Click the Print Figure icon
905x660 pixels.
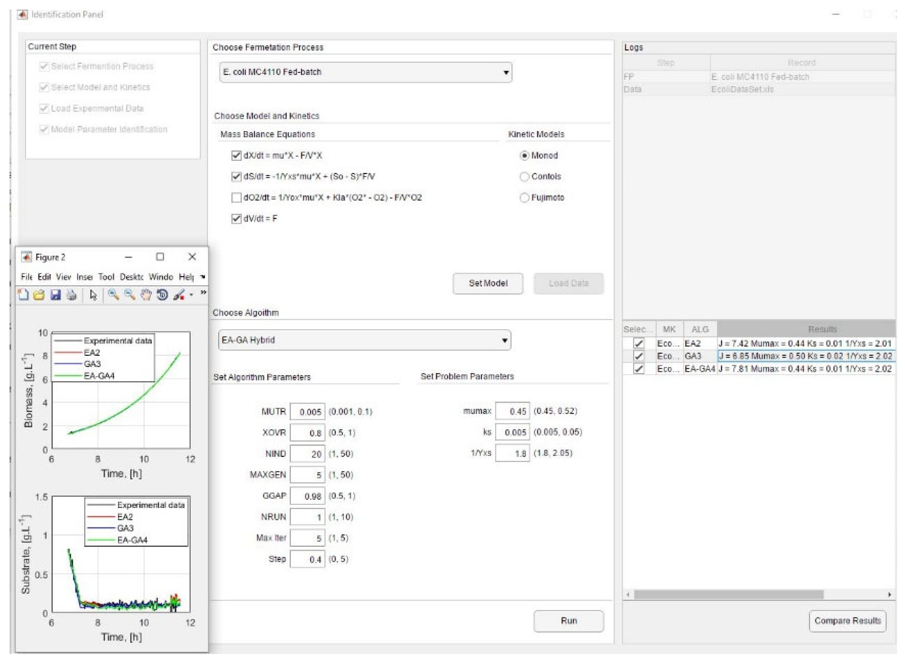[72, 295]
